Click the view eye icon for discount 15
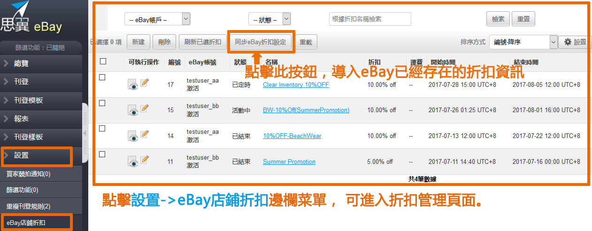 point(133,110)
